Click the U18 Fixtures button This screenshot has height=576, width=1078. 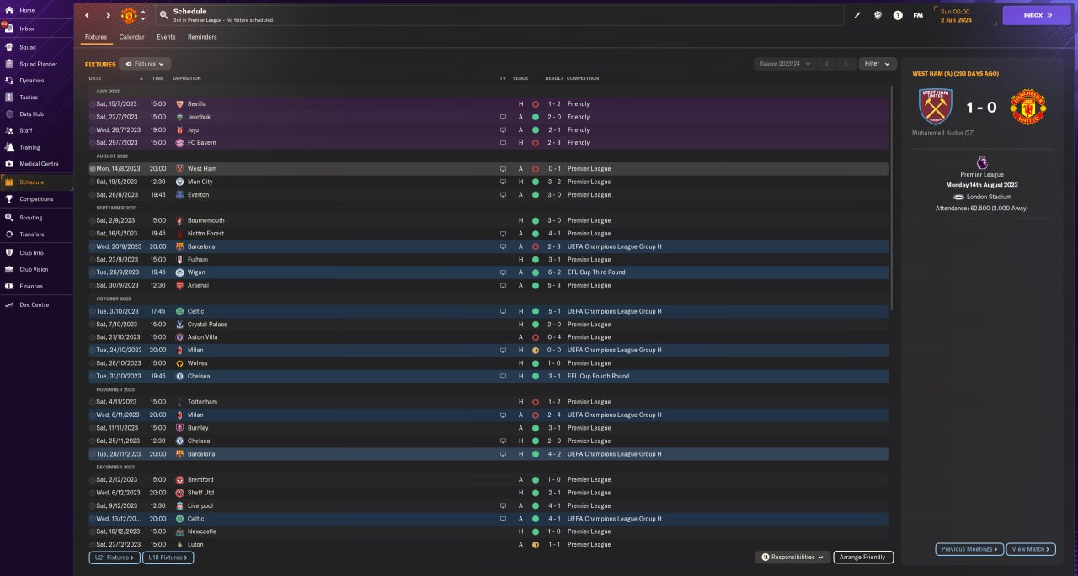168,558
